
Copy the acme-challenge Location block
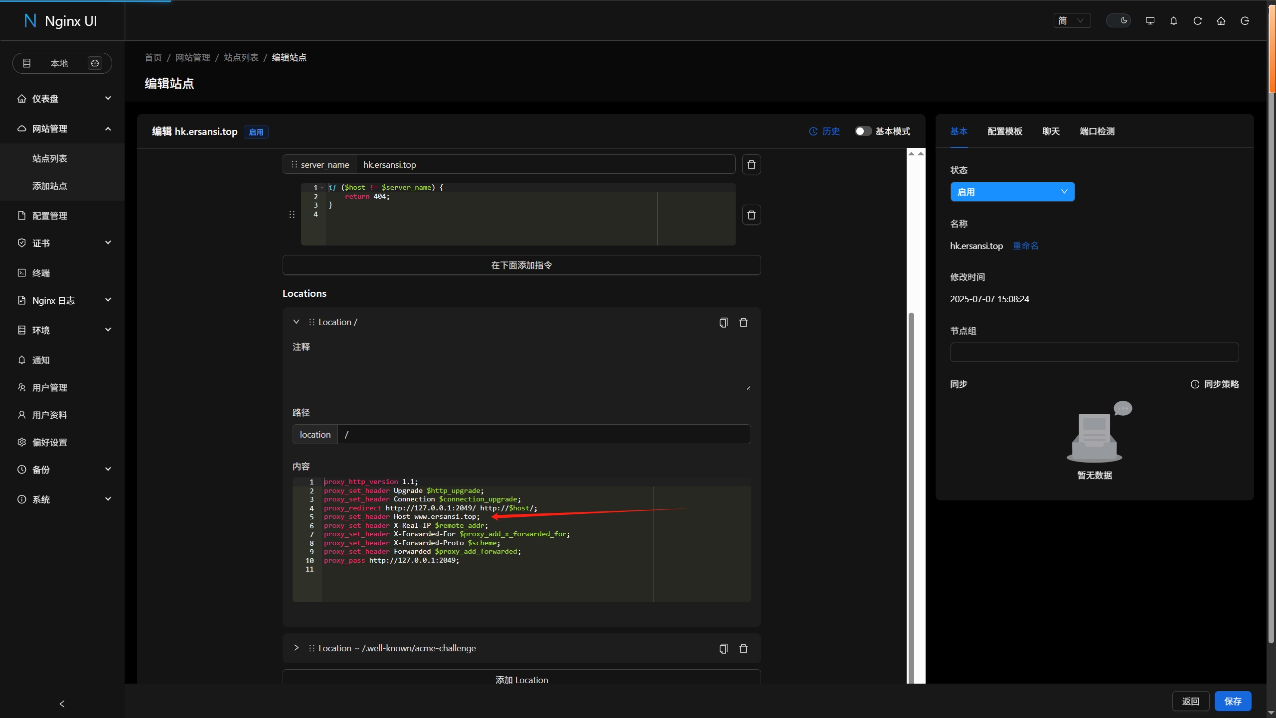click(x=723, y=648)
